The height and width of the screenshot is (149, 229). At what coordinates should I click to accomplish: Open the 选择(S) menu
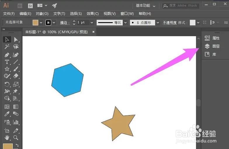click(76, 14)
